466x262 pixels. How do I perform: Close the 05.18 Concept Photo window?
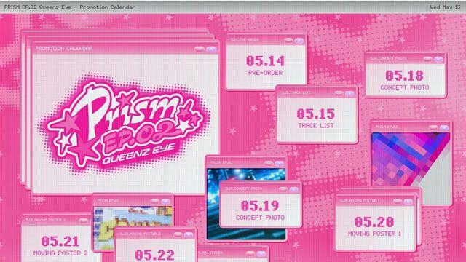tap(438, 60)
